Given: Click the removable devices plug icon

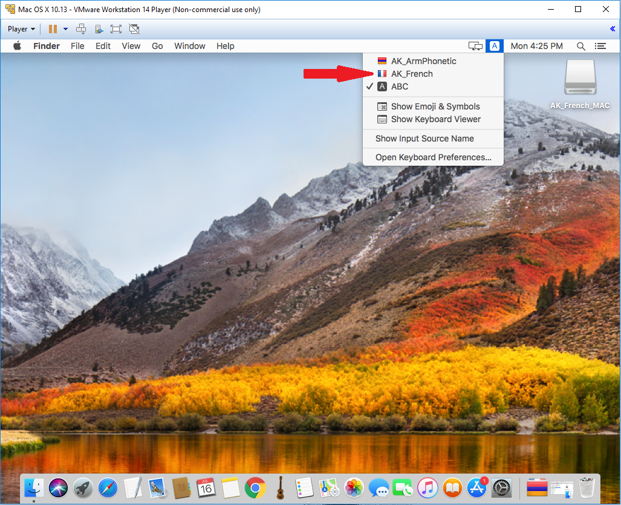Looking at the screenshot, I should [99, 29].
